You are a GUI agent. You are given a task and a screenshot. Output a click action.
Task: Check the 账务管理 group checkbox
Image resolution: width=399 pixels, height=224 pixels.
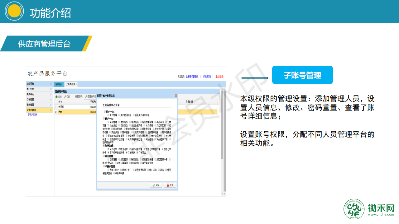(104, 156)
